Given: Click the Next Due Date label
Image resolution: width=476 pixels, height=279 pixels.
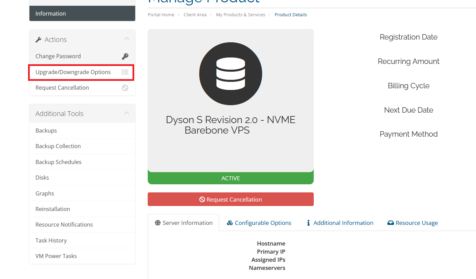Looking at the screenshot, I should (408, 110).
